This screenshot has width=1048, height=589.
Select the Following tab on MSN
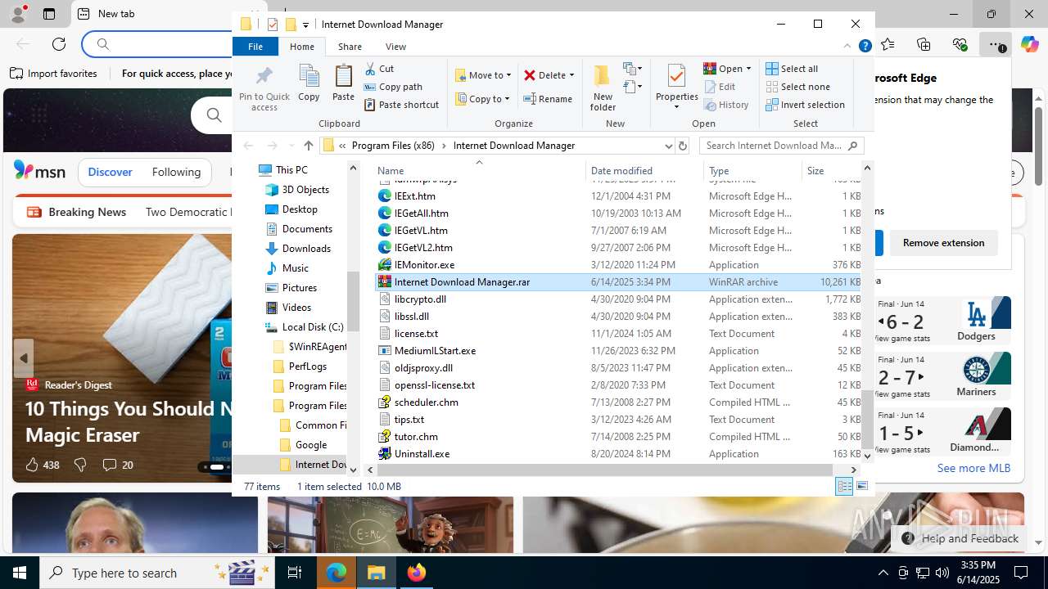coord(176,172)
